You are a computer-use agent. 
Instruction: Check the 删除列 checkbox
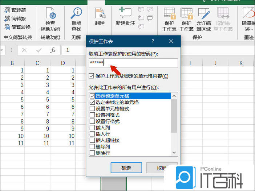pyautogui.click(x=92, y=146)
